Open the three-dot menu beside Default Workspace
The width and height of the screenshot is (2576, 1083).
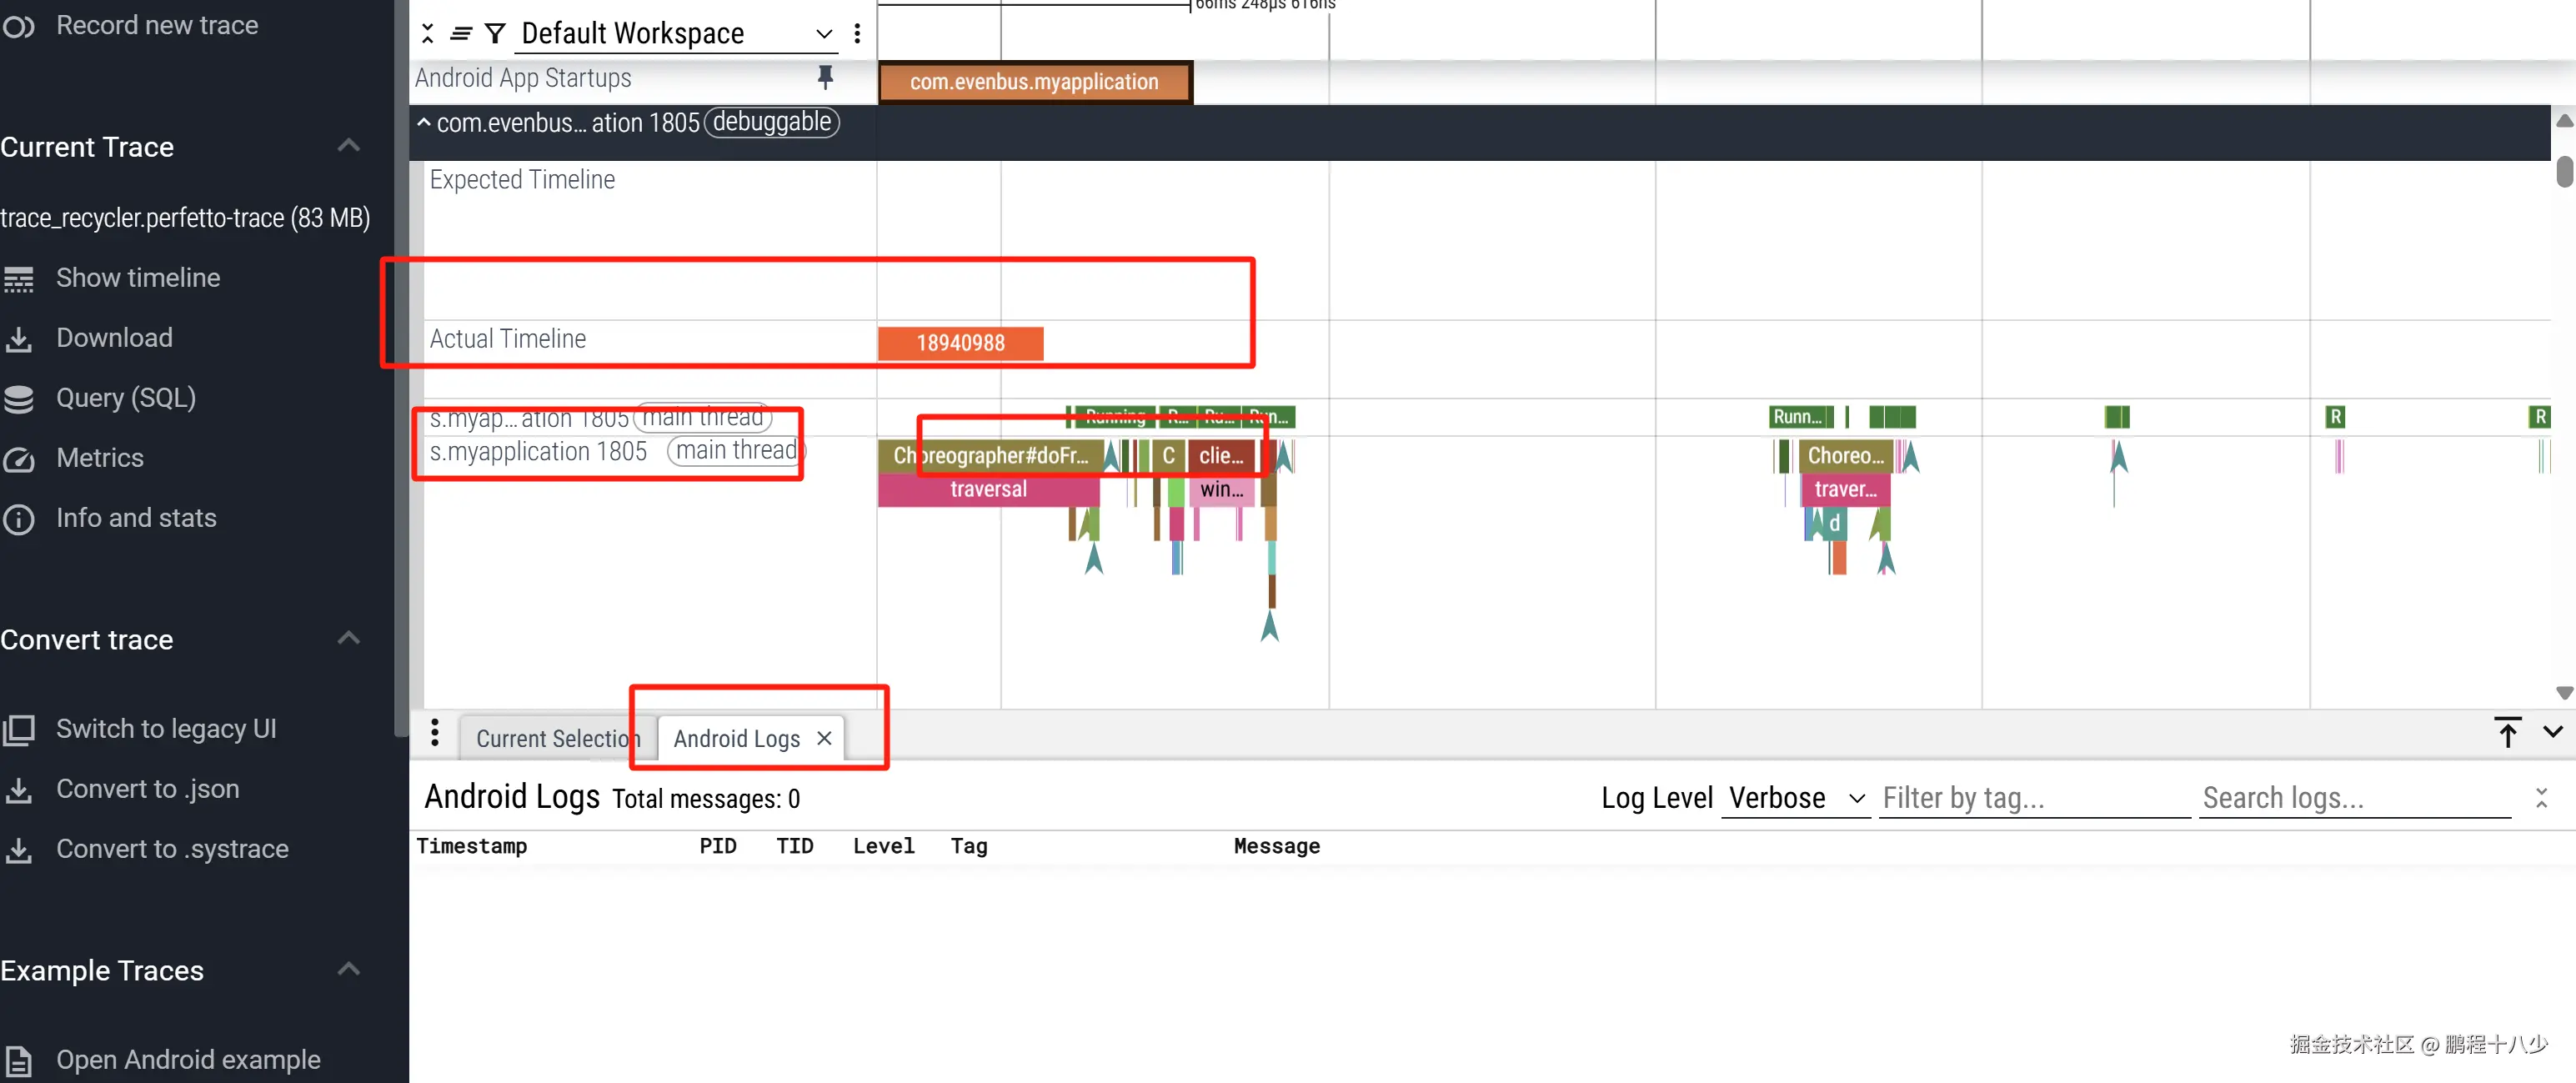click(857, 34)
